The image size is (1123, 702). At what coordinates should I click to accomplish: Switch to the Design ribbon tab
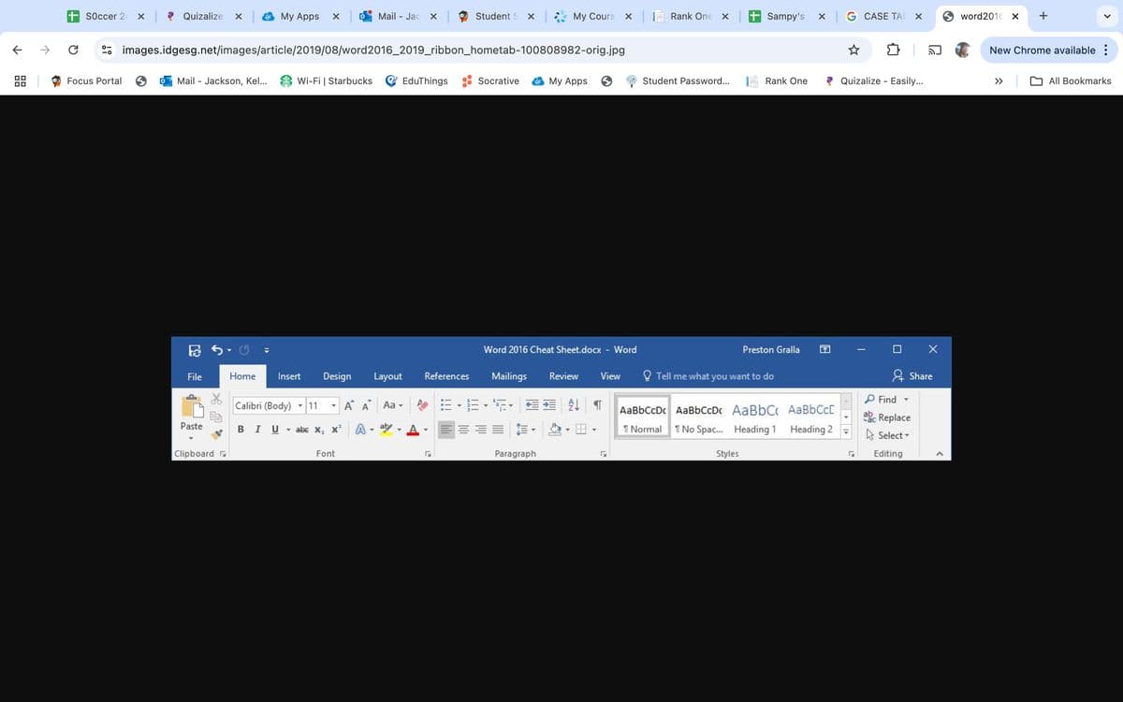337,376
